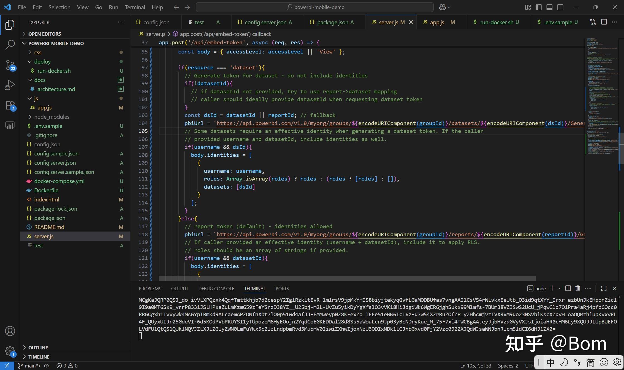Open the Manage gear in activity bar

10,351
